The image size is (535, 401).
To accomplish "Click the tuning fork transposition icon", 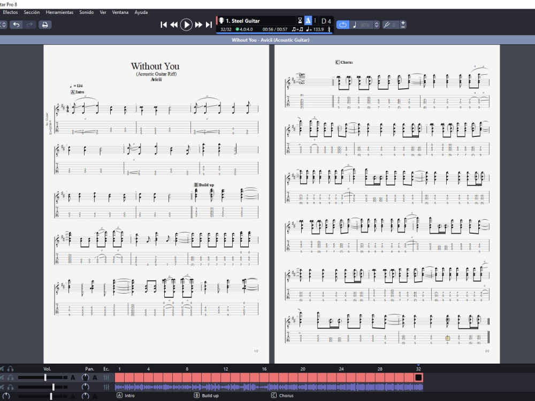I will [387, 25].
